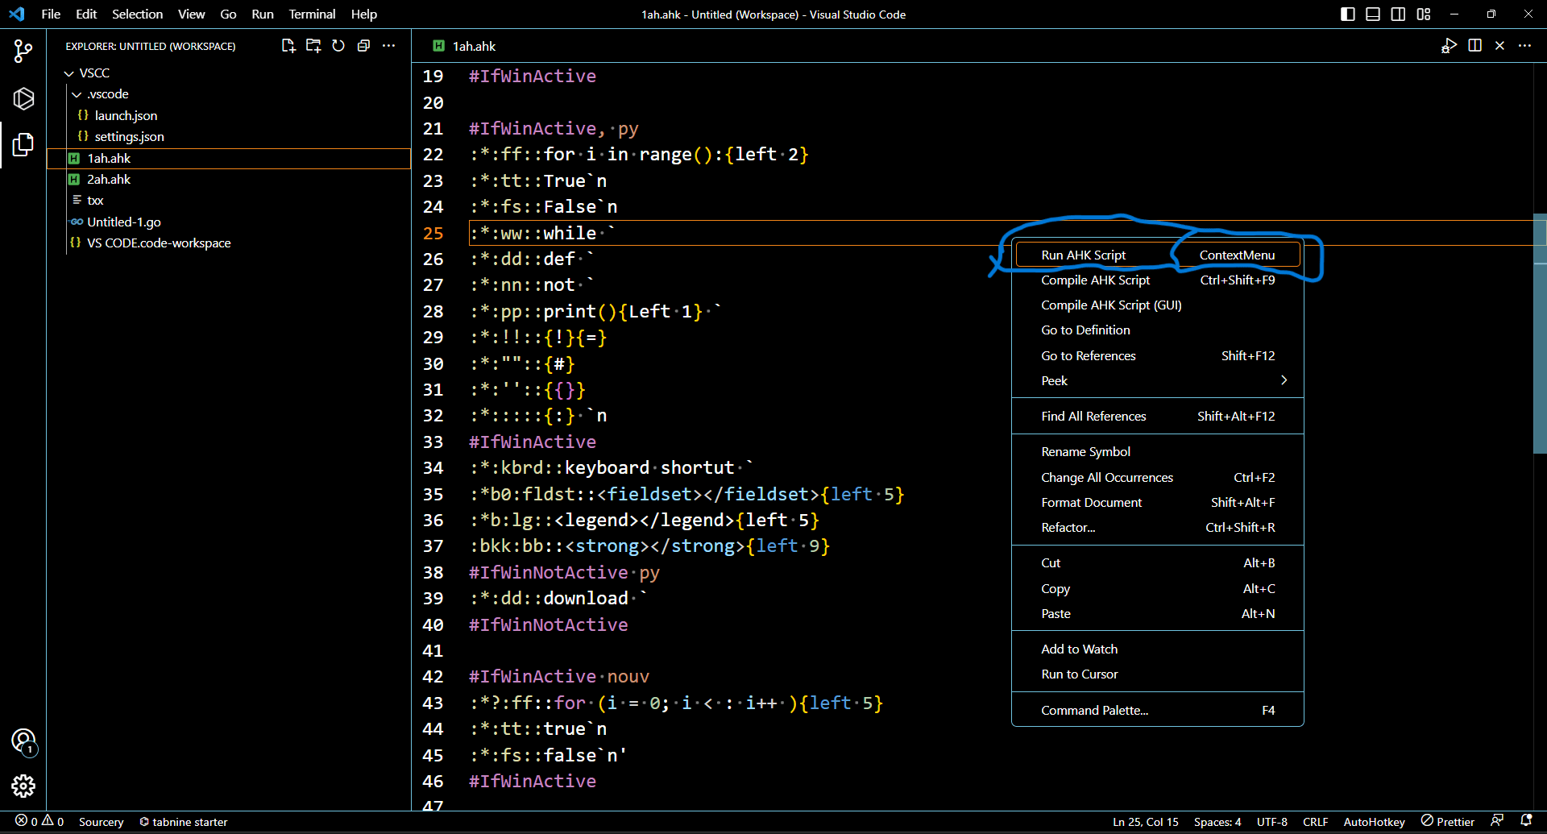Screen dimensions: 1547x834
Task: Click the New Folder icon in Explorer
Action: tap(313, 46)
